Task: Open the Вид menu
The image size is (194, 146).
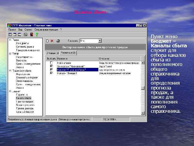Action: [x=20, y=30]
